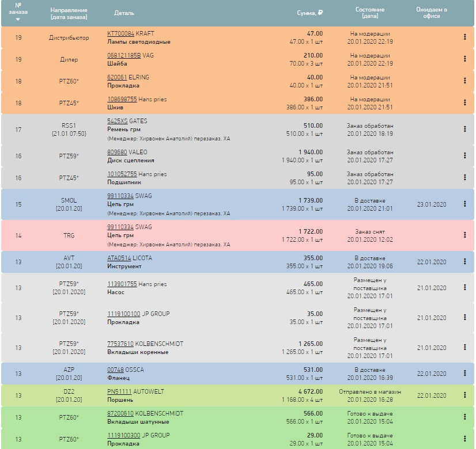The image size is (476, 449).
Task: Open the three-dot menu for the 068121185B VAG row
Action: click(465, 59)
